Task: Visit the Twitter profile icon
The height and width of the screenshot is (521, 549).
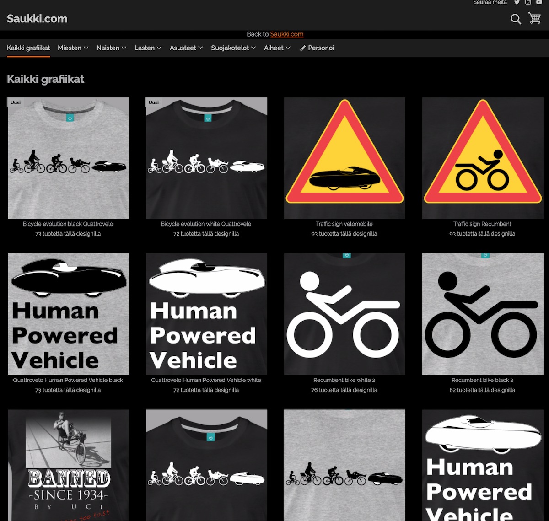Action: point(517,2)
